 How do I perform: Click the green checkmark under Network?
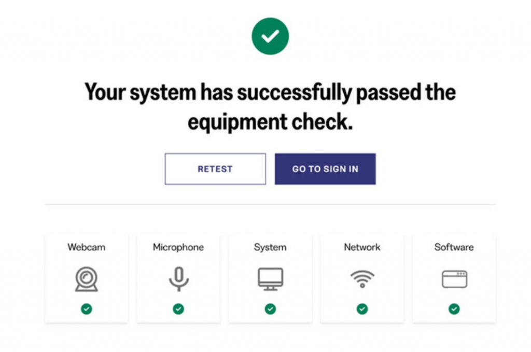click(x=362, y=309)
